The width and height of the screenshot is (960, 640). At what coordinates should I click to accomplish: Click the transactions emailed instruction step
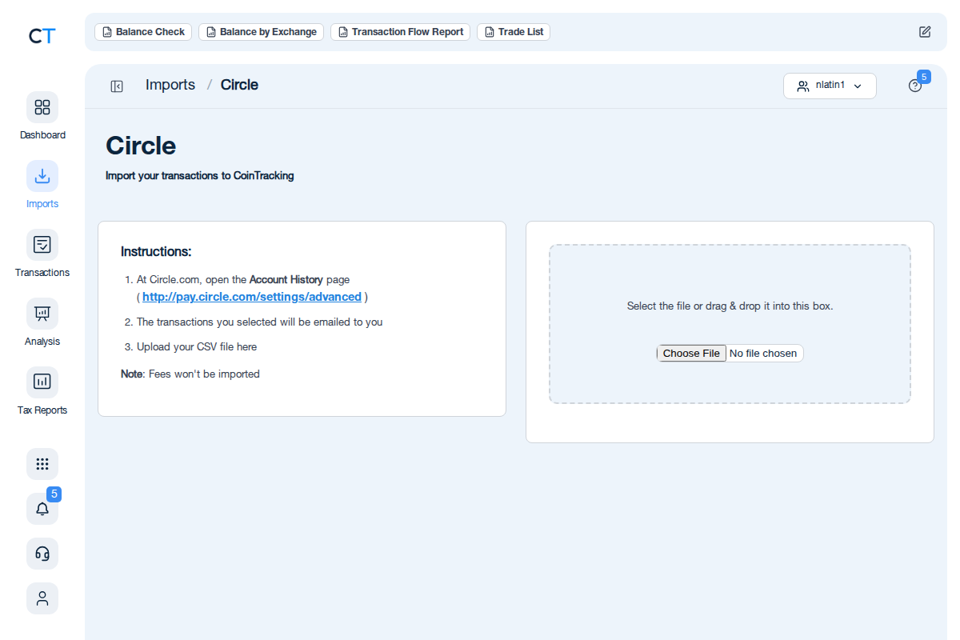click(260, 322)
